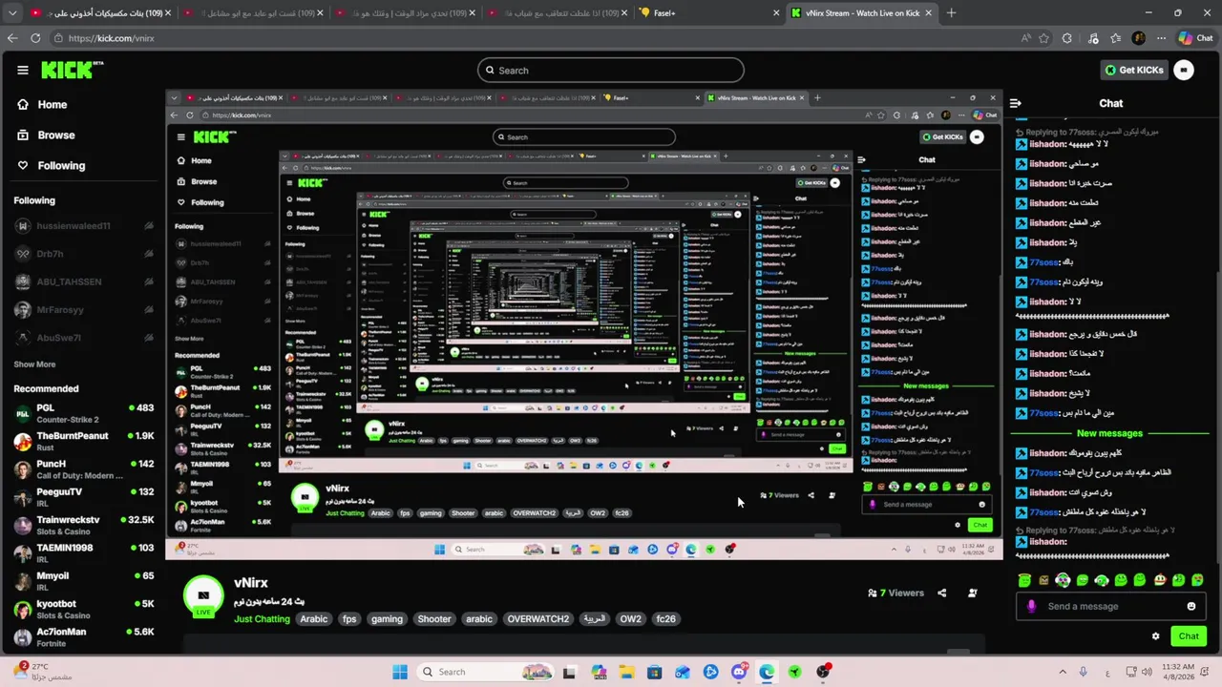Expand Show More under Following
The width and height of the screenshot is (1222, 687).
point(34,364)
